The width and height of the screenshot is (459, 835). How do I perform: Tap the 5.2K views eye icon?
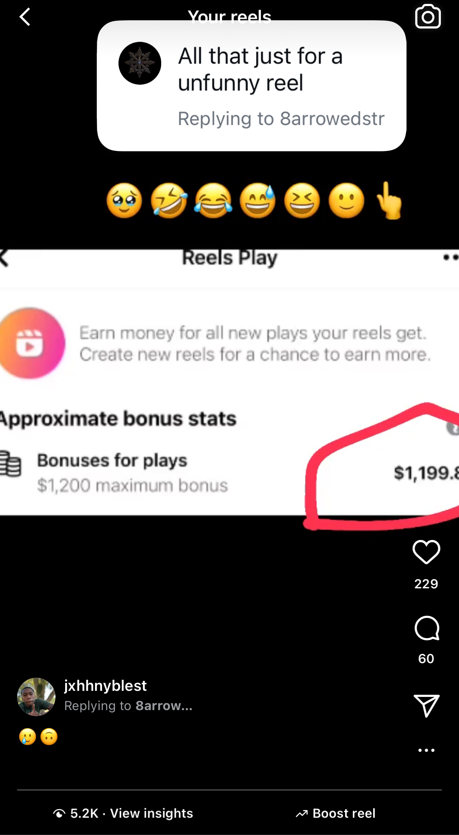click(59, 813)
